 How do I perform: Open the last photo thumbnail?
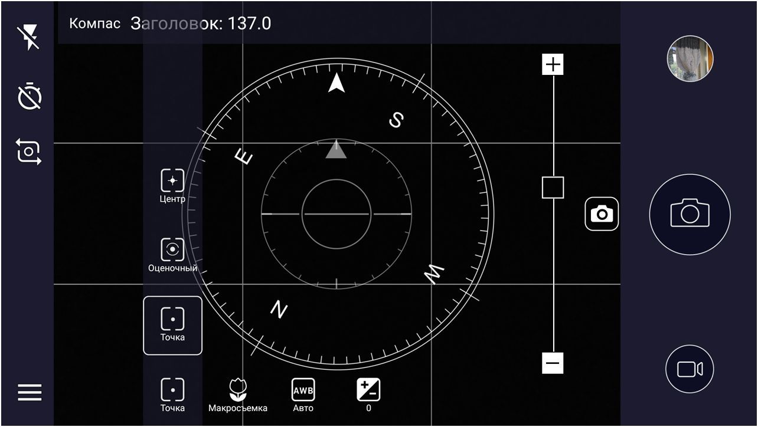[x=690, y=58]
